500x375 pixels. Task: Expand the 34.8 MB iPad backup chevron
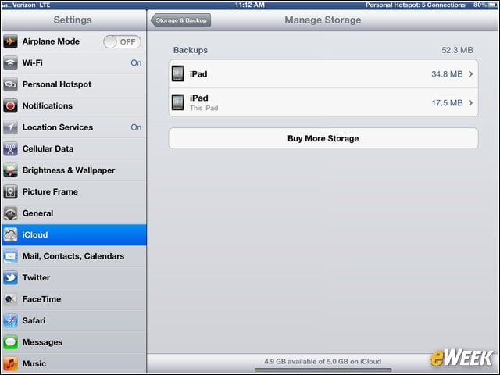click(470, 74)
